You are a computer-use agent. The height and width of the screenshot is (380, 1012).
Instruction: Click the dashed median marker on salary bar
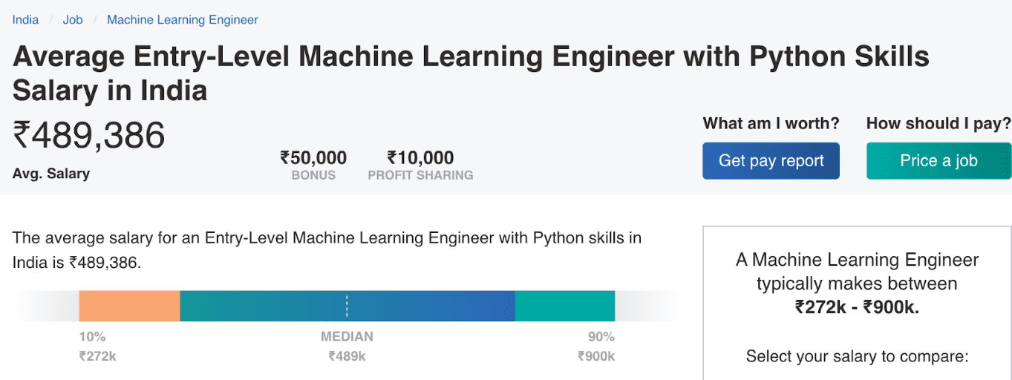[x=347, y=306]
